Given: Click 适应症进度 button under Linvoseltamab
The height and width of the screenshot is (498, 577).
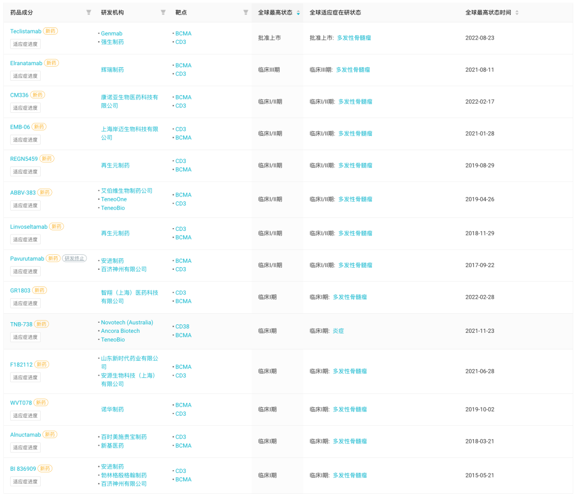Looking at the screenshot, I should (26, 239).
